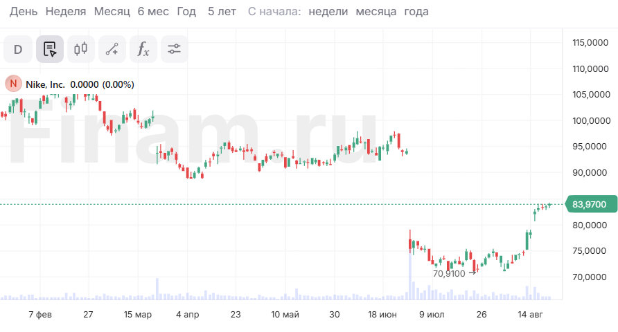Select the Месяц period
Viewport: 618px width, 332px height.
pos(112,12)
